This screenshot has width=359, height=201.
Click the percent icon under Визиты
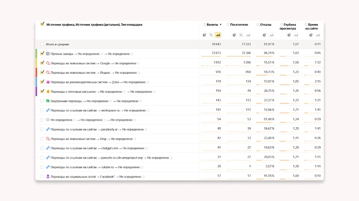click(x=211, y=35)
